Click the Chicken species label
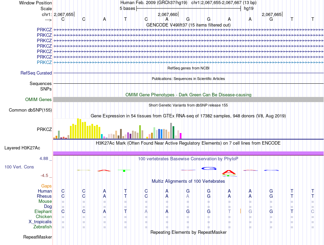The height and width of the screenshot is (245, 324). pos(44,217)
